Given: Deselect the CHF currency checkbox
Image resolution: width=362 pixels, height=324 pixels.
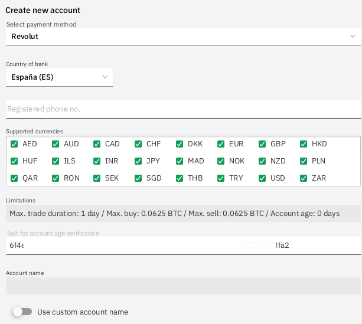Looking at the screenshot, I should point(138,144).
